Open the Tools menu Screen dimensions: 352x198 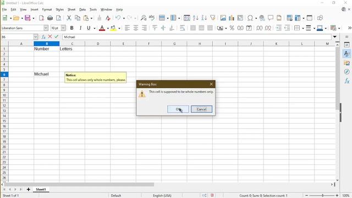coord(93,9)
